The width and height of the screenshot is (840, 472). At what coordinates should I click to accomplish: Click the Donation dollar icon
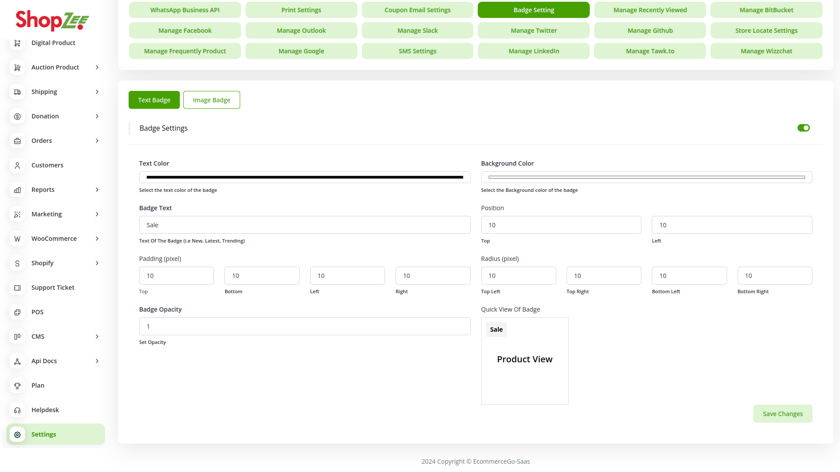(x=17, y=116)
